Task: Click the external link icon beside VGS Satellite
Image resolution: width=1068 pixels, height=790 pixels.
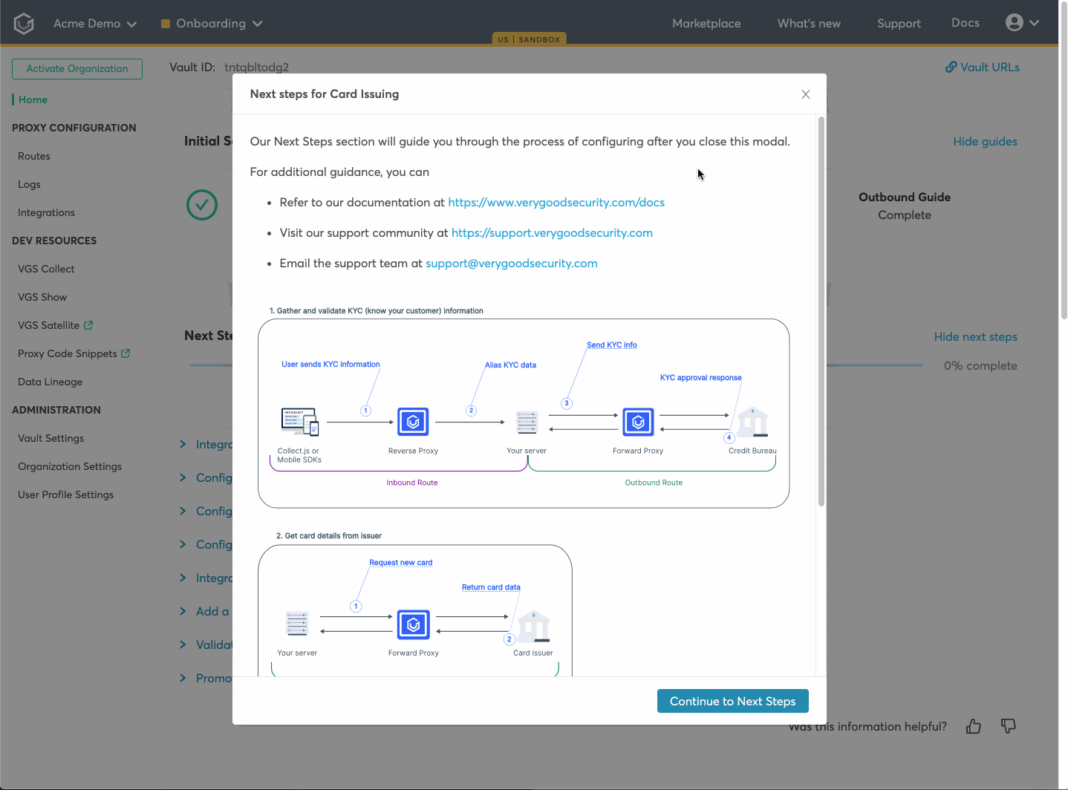Action: tap(88, 325)
